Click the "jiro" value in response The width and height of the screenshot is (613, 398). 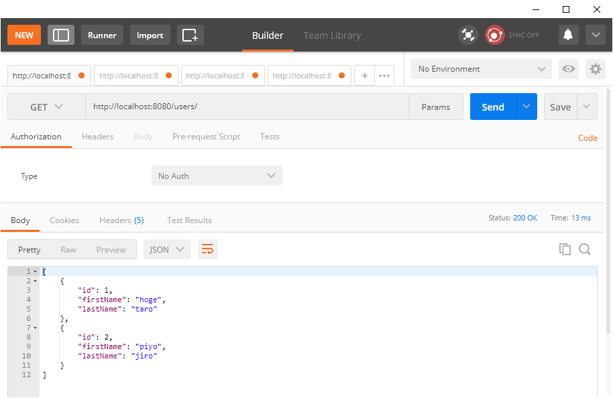coord(144,356)
